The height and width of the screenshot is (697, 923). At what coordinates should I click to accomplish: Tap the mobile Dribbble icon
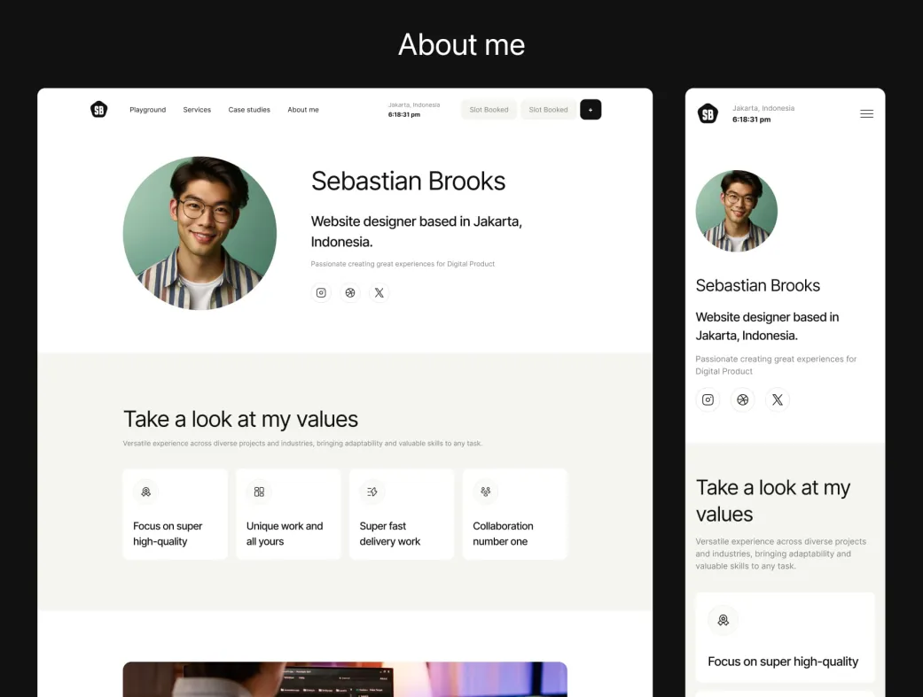(743, 399)
